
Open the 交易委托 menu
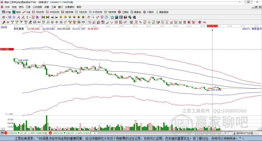[70, 7]
